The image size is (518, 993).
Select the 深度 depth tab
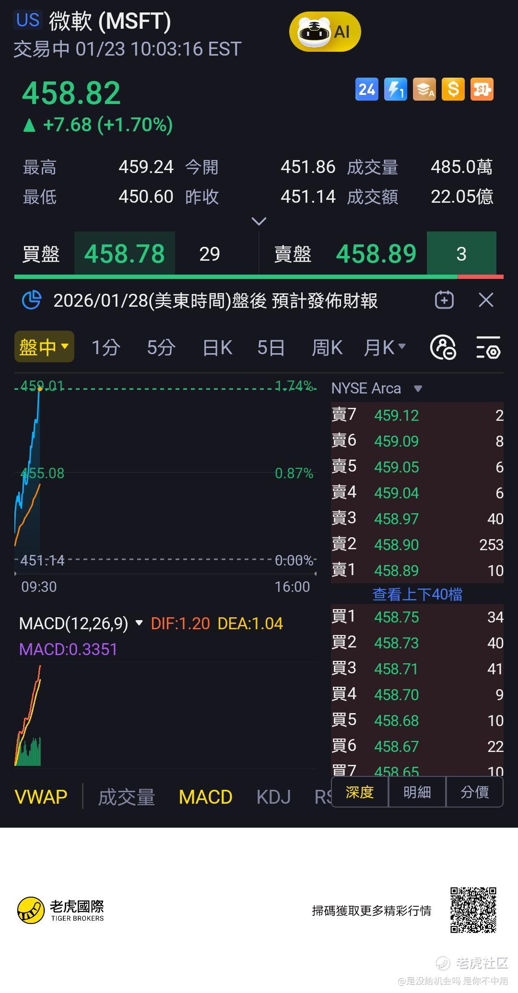(360, 792)
